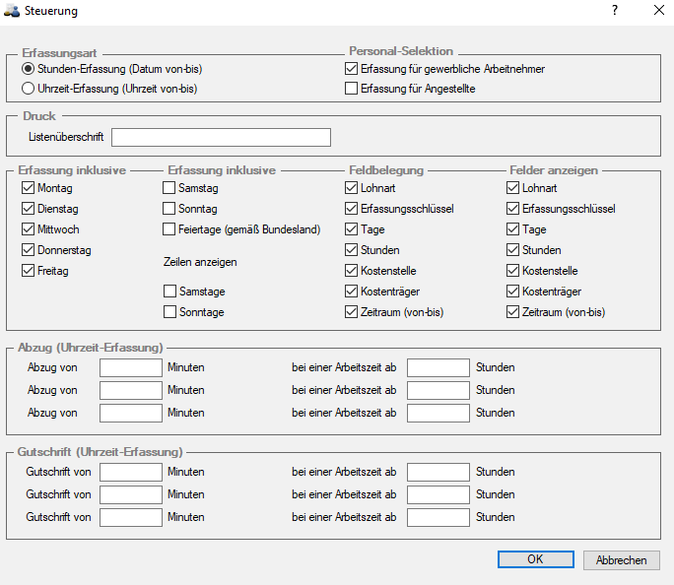Check Feiertage (gemäß Bundesland) option
The width and height of the screenshot is (674, 585).
(168, 229)
